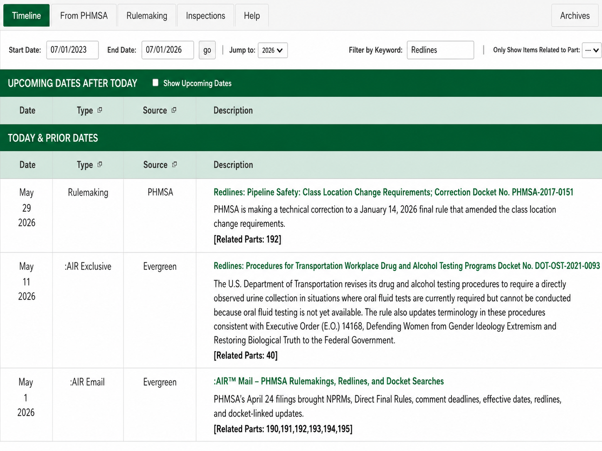Go to the Rulemaking tab

[147, 15]
